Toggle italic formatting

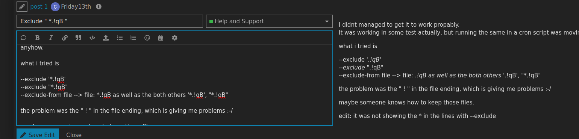51,38
